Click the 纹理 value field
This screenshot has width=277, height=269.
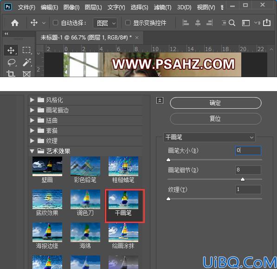(248, 190)
